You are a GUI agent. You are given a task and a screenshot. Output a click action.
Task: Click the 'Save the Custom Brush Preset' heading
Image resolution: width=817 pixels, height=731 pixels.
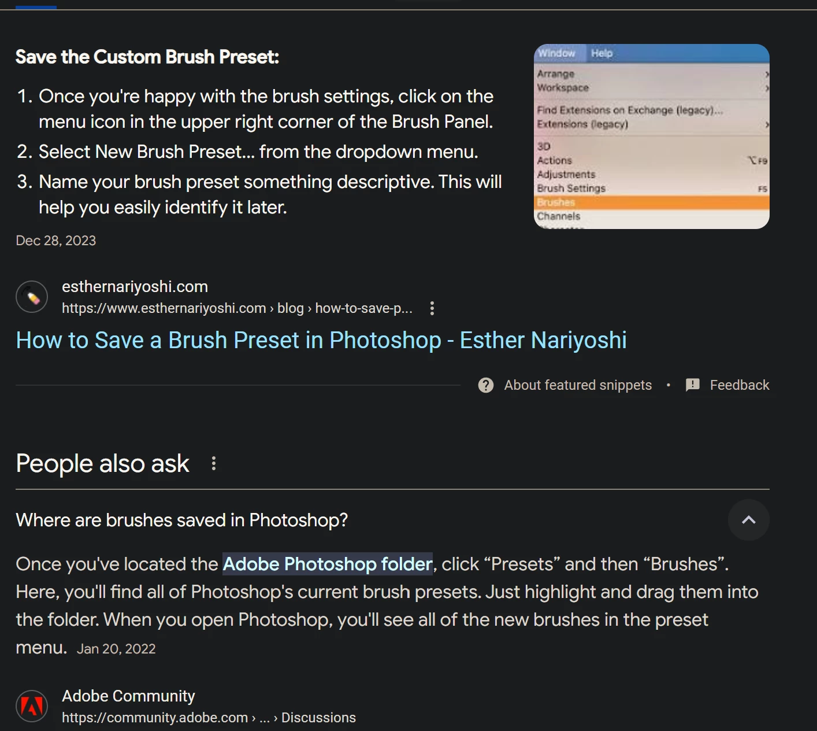tap(147, 57)
